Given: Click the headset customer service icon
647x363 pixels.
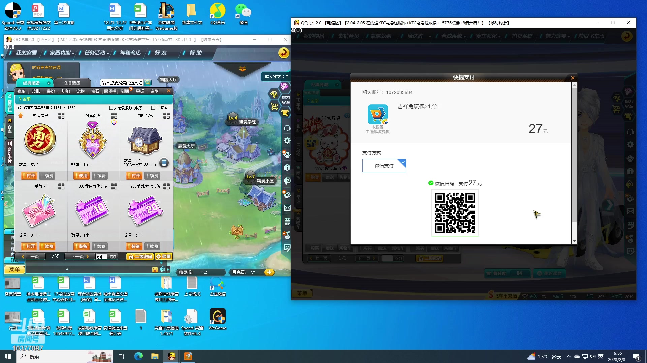Looking at the screenshot, I should coord(287,128).
